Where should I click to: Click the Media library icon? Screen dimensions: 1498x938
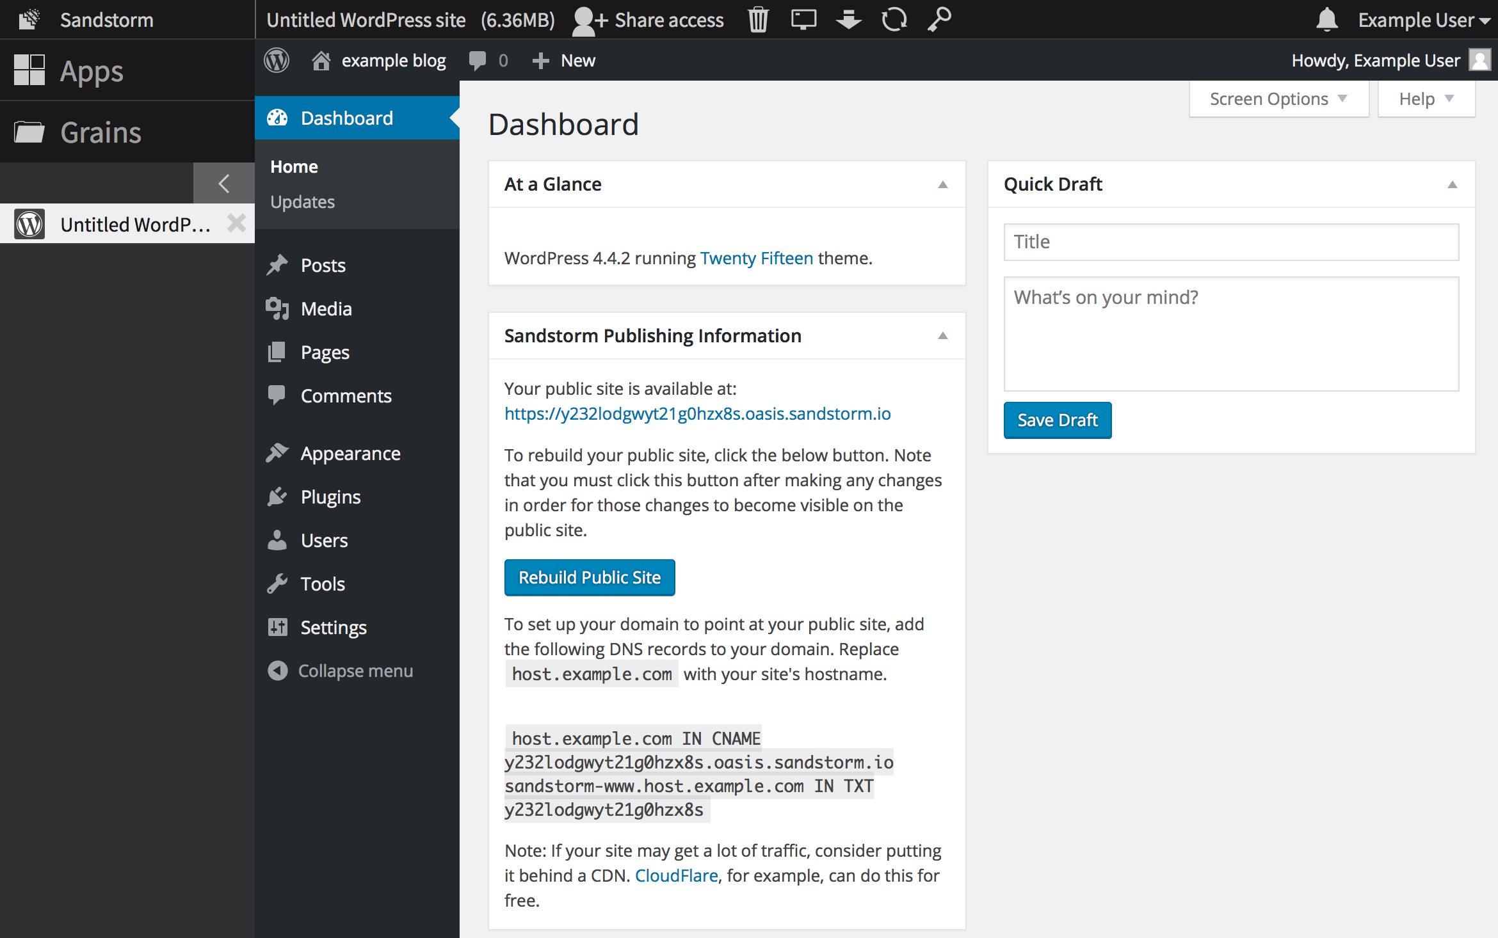pyautogui.click(x=277, y=308)
